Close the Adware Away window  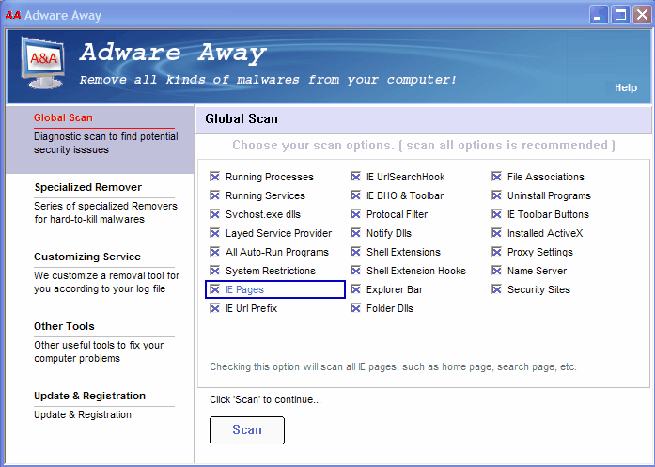click(x=643, y=15)
